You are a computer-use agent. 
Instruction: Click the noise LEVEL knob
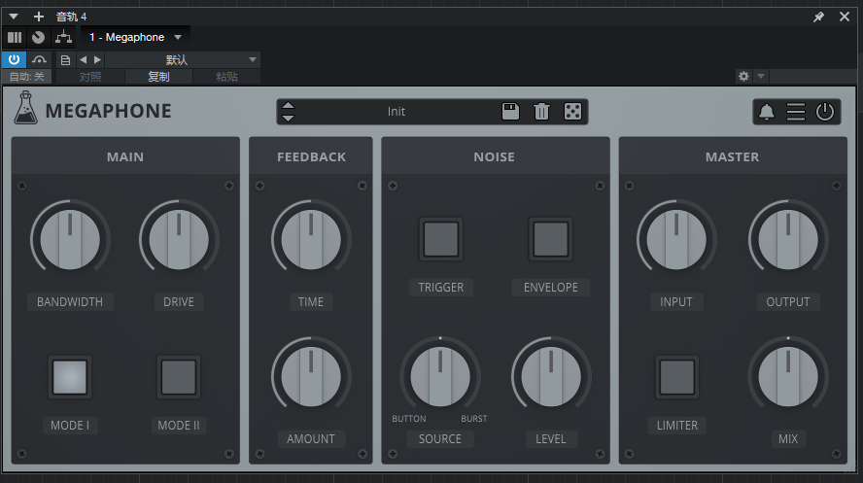coord(551,376)
